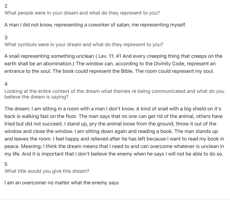Select the question about people in your dream
Image resolution: width=230 pixels, height=205 pixels.
coord(82,13)
